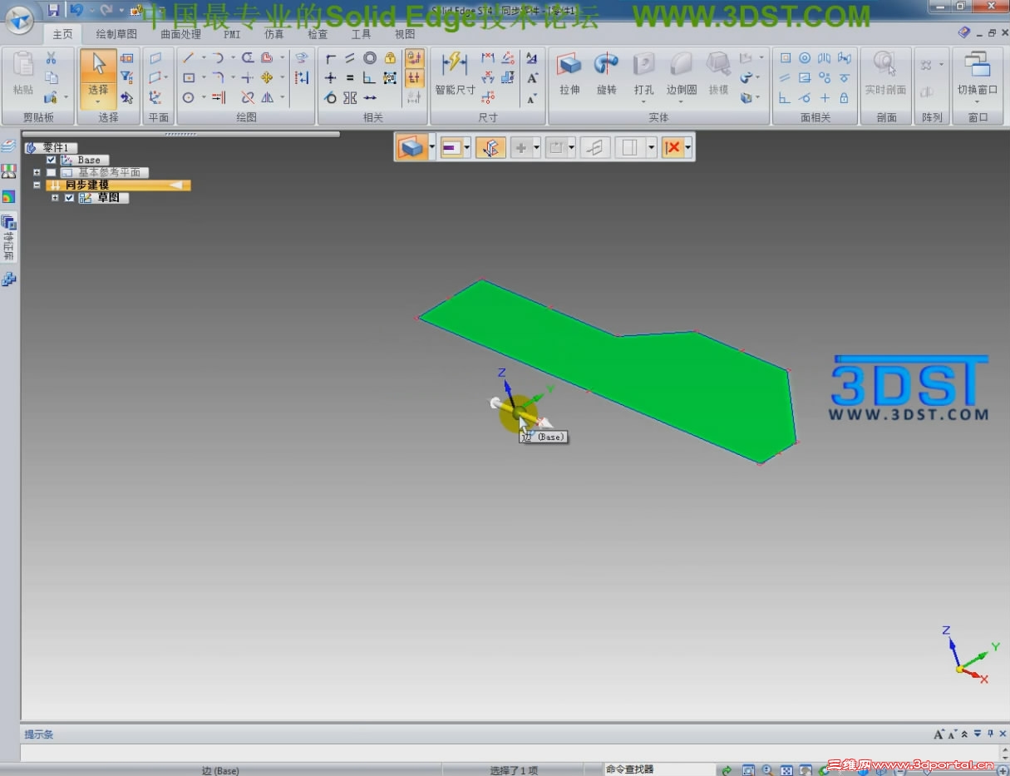Screen dimensions: 1010x776
Task: Click the 提示条 prompt bar label
Action: point(39,734)
